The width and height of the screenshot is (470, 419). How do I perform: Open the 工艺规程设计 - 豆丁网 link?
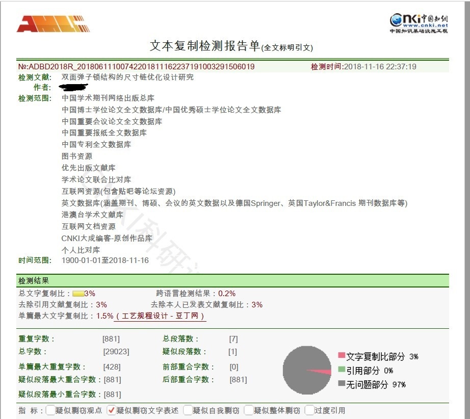point(160,316)
